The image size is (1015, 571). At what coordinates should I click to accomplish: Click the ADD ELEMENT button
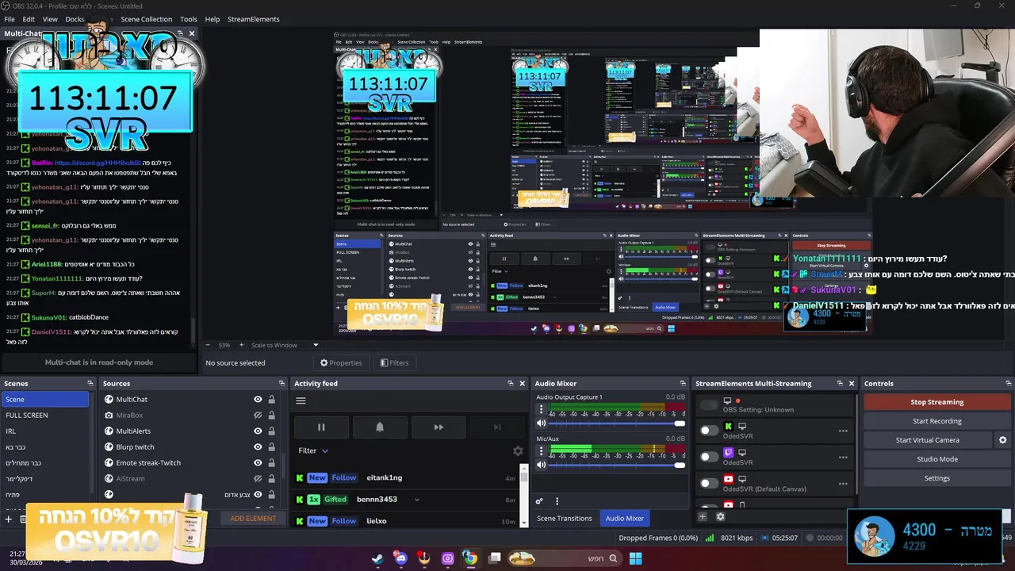(x=253, y=519)
